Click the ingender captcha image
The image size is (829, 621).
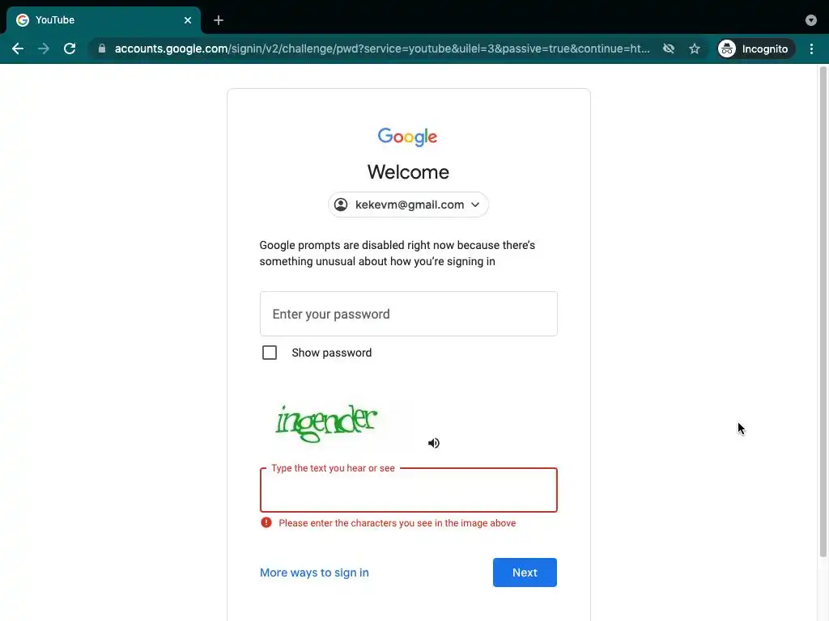coord(326,422)
